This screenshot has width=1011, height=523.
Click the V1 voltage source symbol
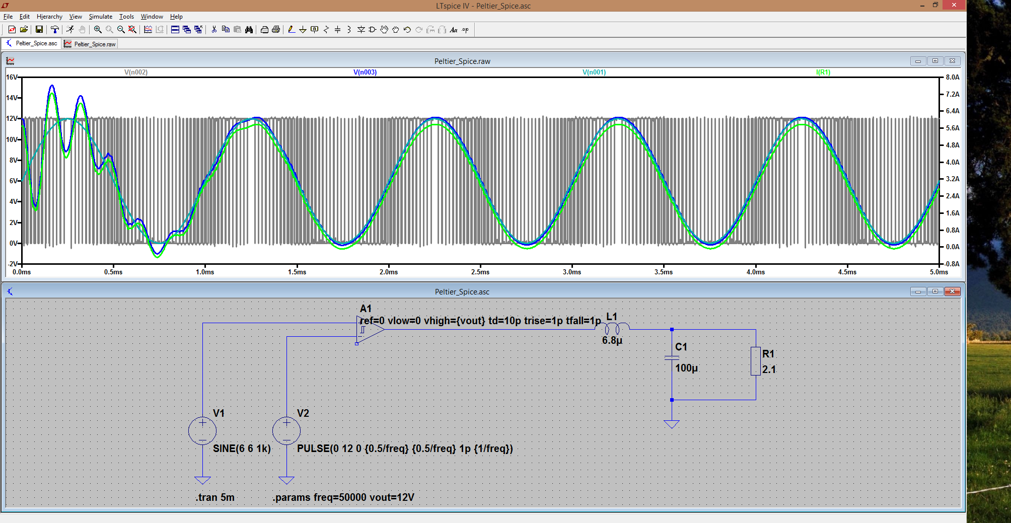tap(202, 431)
